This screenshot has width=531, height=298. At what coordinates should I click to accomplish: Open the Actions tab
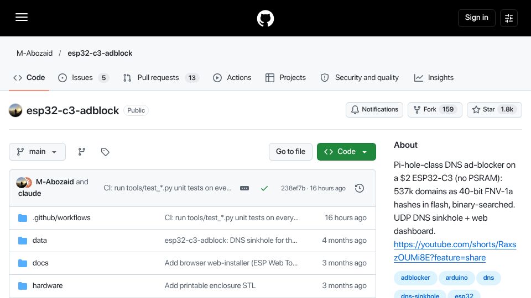click(x=232, y=78)
